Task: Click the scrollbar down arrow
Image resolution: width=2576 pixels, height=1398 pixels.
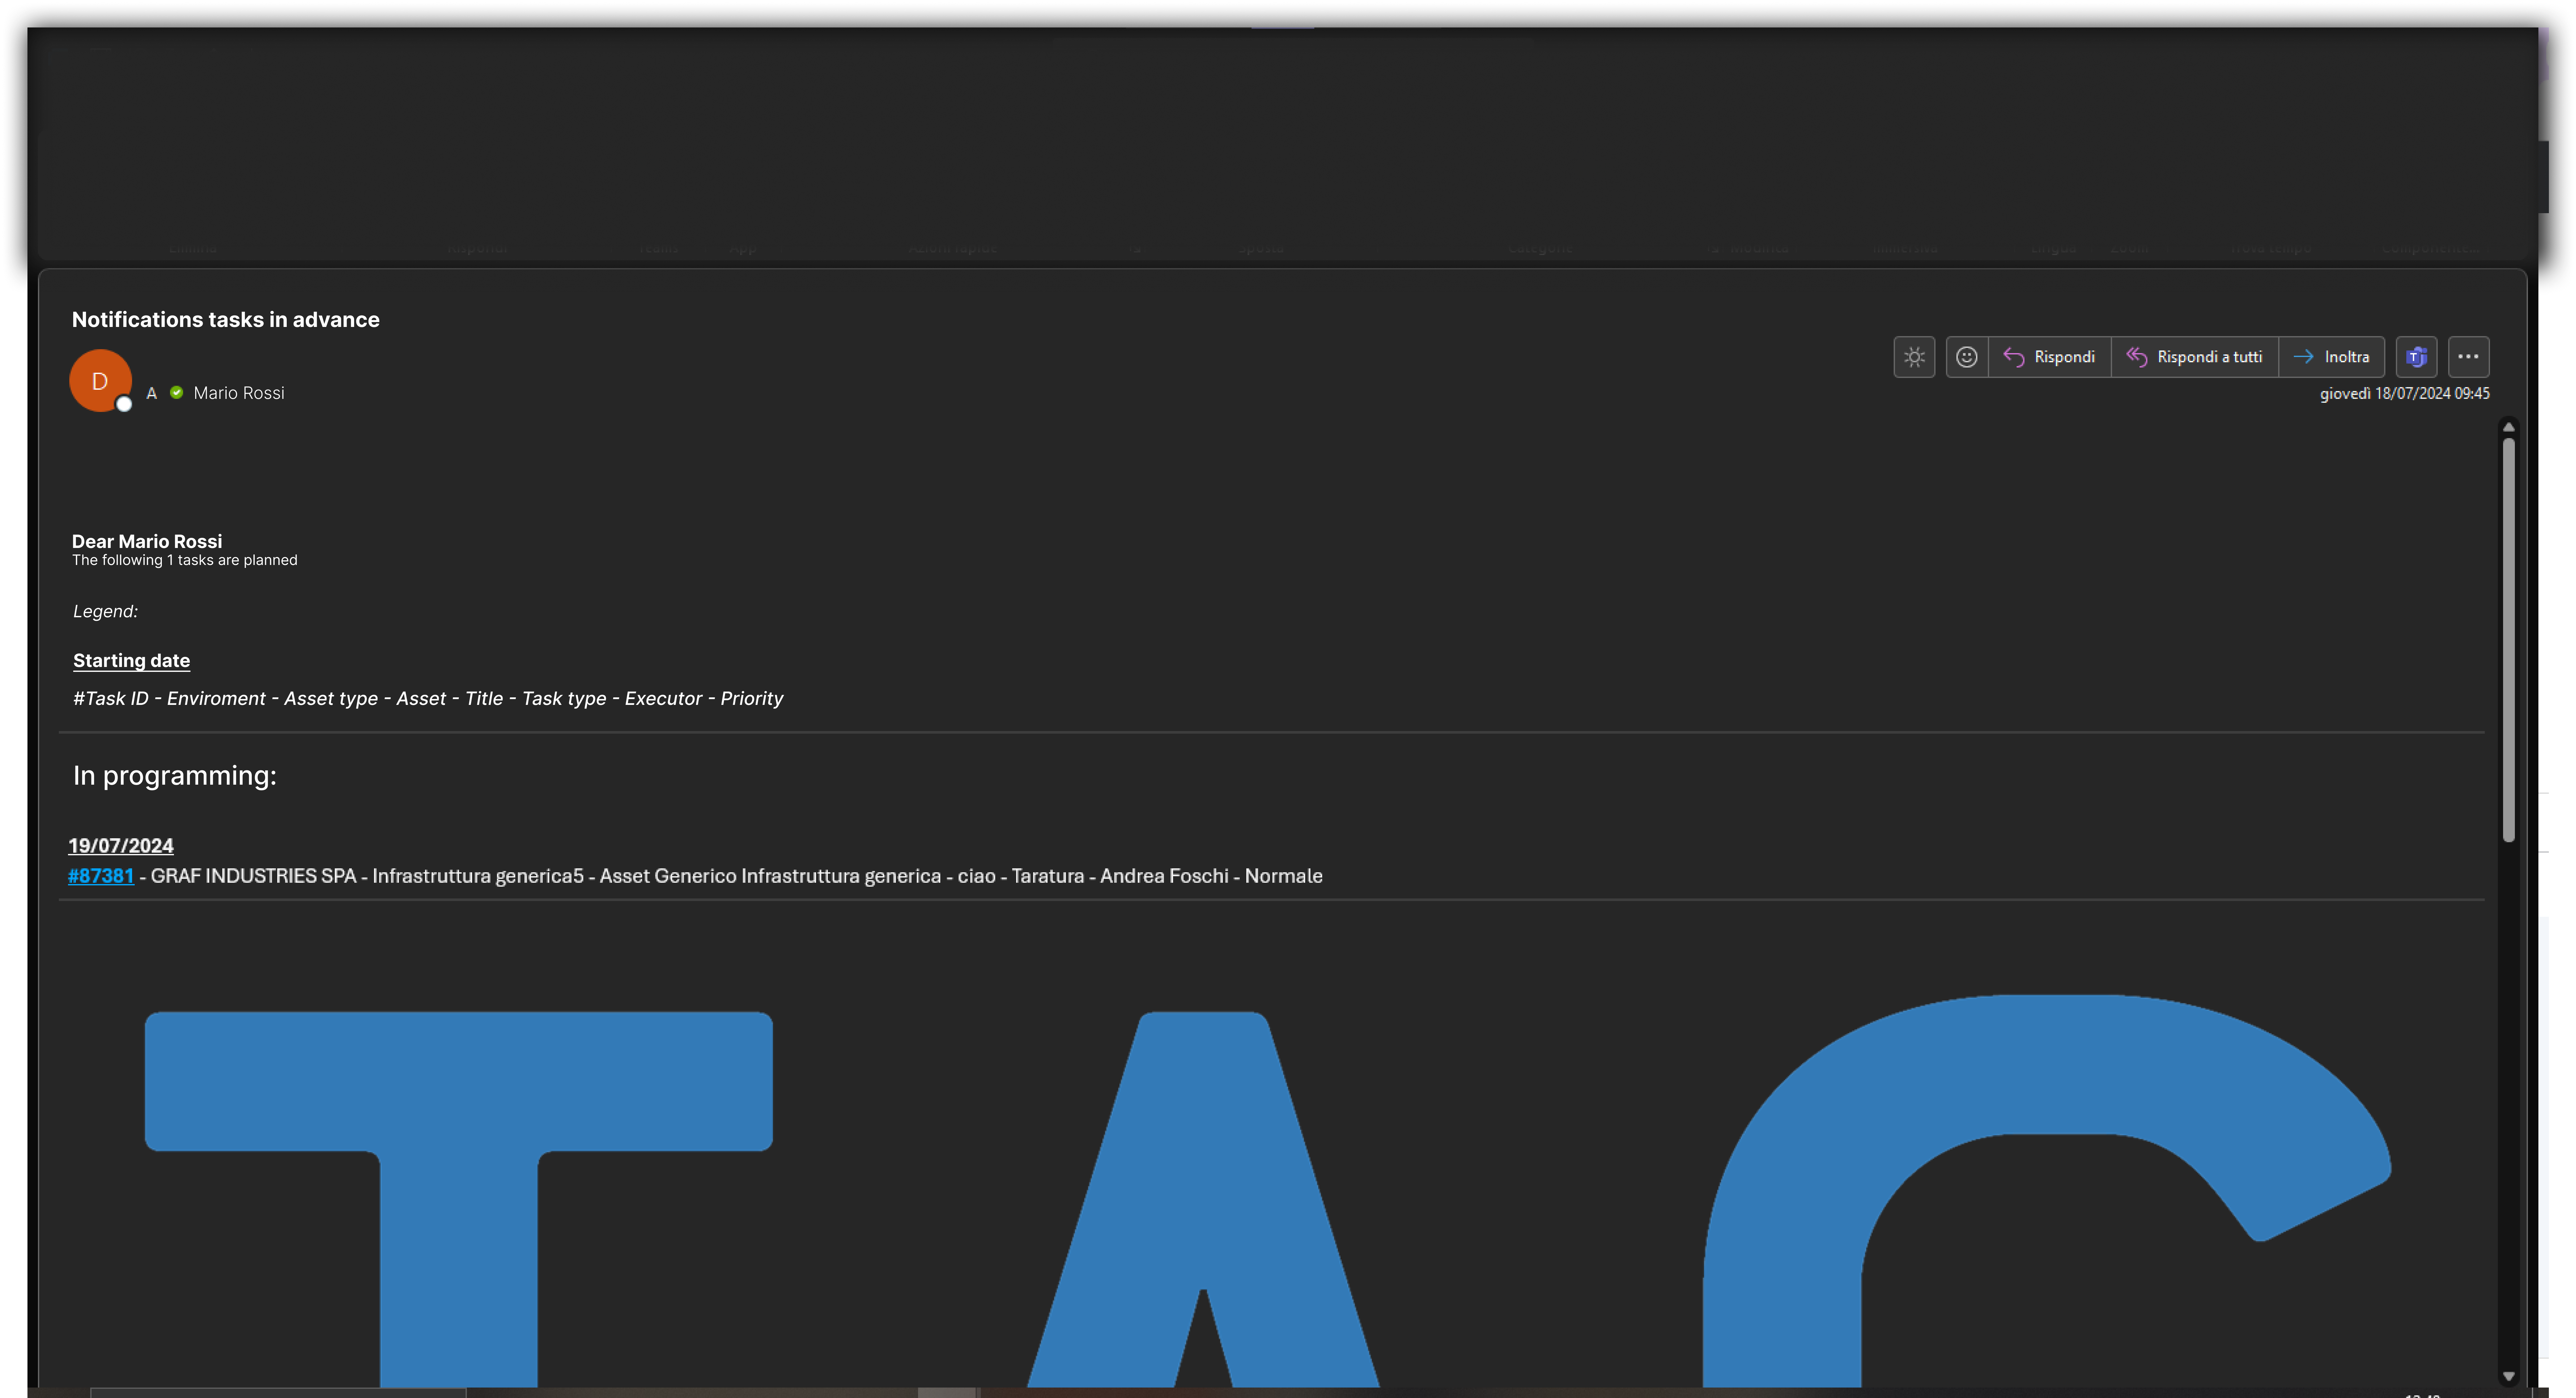Action: click(2508, 1376)
